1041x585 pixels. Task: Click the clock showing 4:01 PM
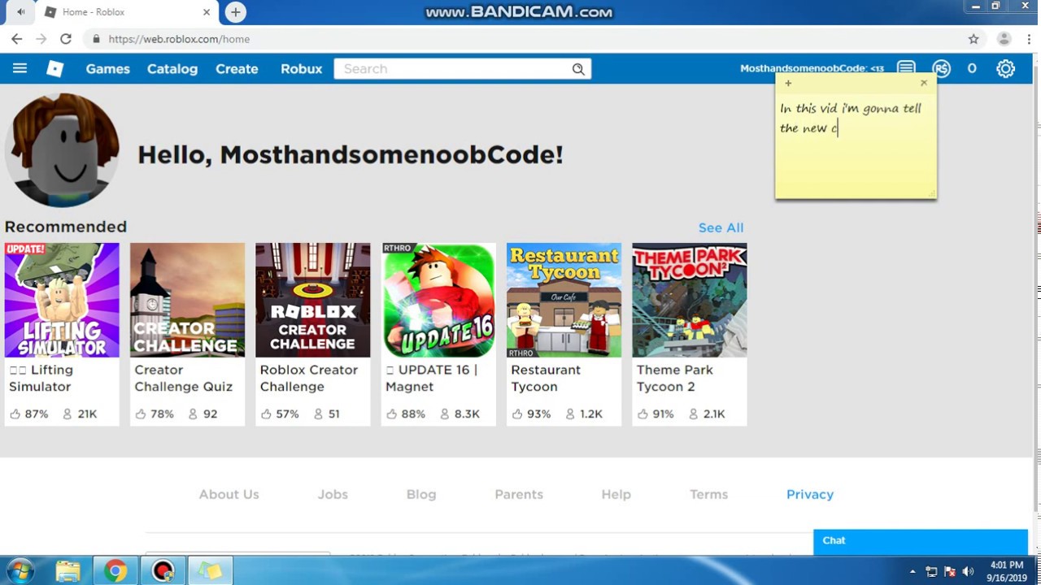click(1007, 565)
